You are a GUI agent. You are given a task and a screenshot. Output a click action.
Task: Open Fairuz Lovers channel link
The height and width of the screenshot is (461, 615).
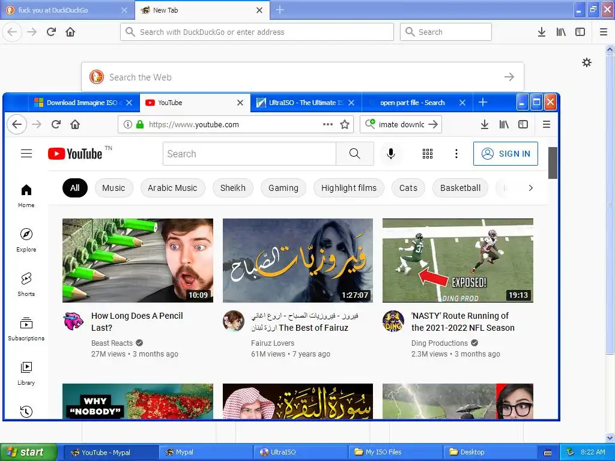point(273,343)
